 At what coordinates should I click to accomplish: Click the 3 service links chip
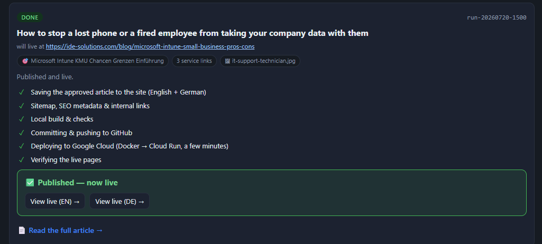coord(194,61)
